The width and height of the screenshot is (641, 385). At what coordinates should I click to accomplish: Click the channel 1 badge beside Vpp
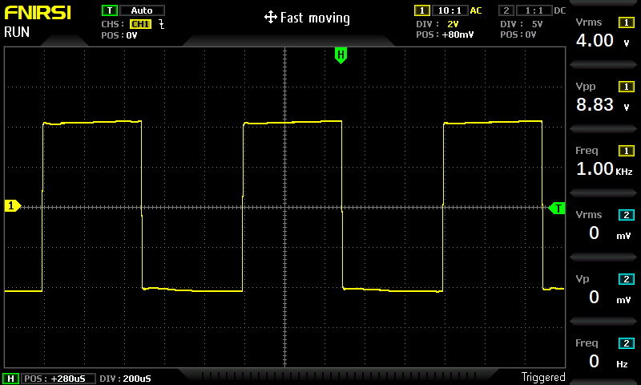627,87
